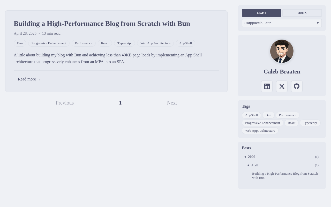Viewport: 331px width, 207px height.
Task: Open post link in Posts archive
Action: click(x=285, y=175)
